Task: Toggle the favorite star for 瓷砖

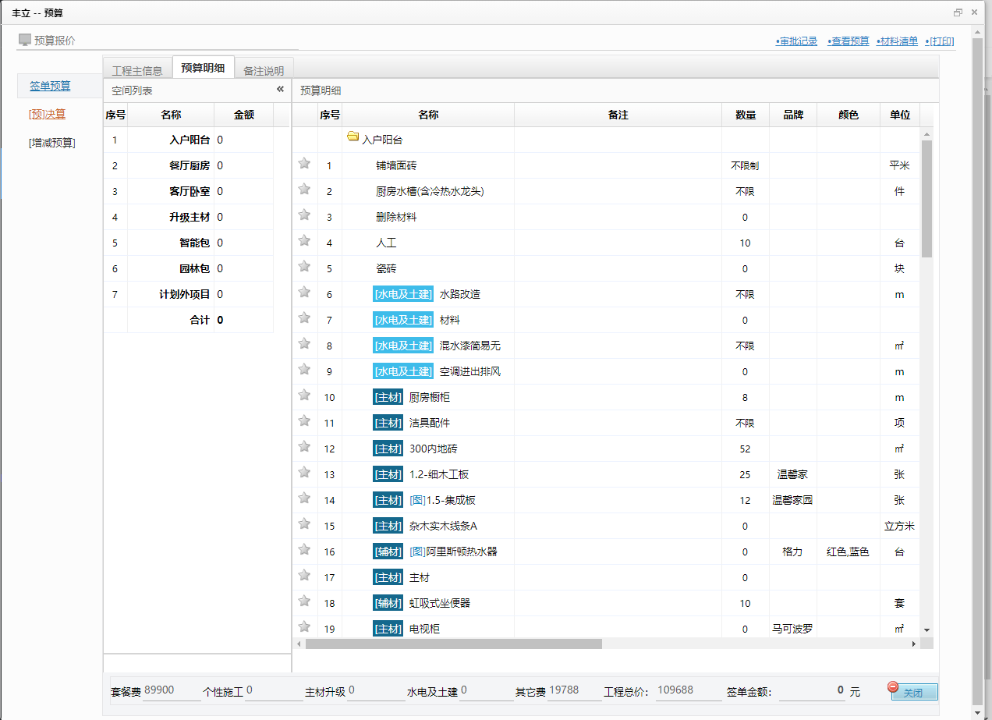Action: coord(303,266)
